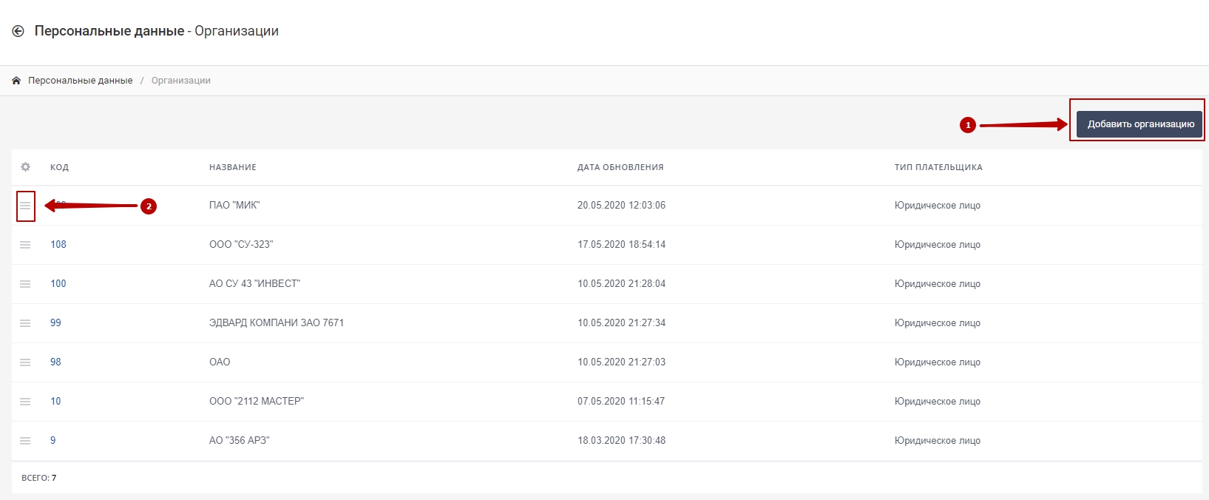1209x500 pixels.
Task: Sort by НАЗВАНИЕ column header
Action: (x=233, y=167)
